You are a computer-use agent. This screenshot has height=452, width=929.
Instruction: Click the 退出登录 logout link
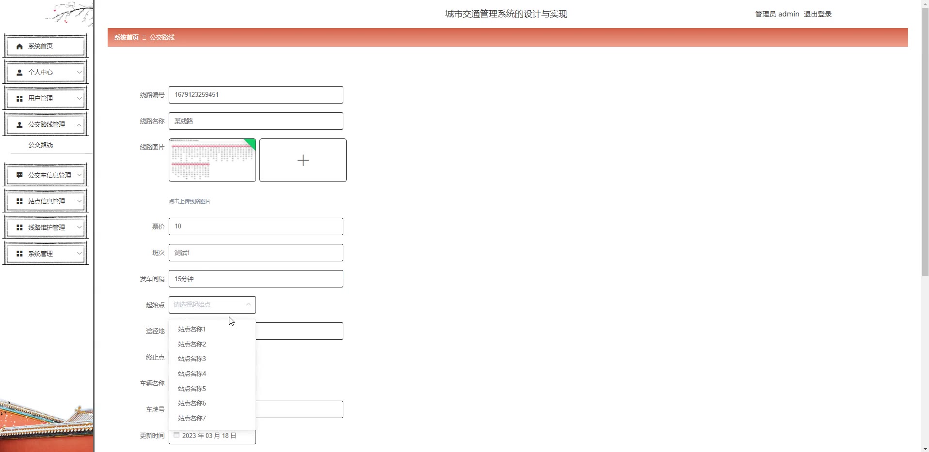817,14
